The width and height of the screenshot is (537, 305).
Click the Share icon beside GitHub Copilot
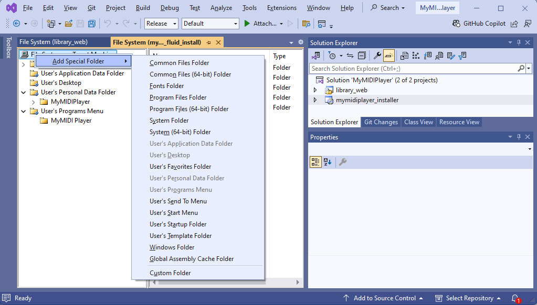[x=514, y=24]
